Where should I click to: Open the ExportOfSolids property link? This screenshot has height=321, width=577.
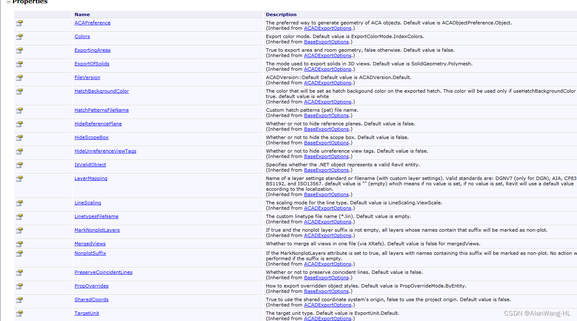click(92, 64)
